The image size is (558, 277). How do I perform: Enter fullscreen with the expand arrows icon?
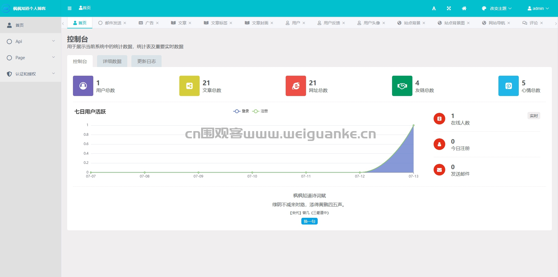coord(449,8)
